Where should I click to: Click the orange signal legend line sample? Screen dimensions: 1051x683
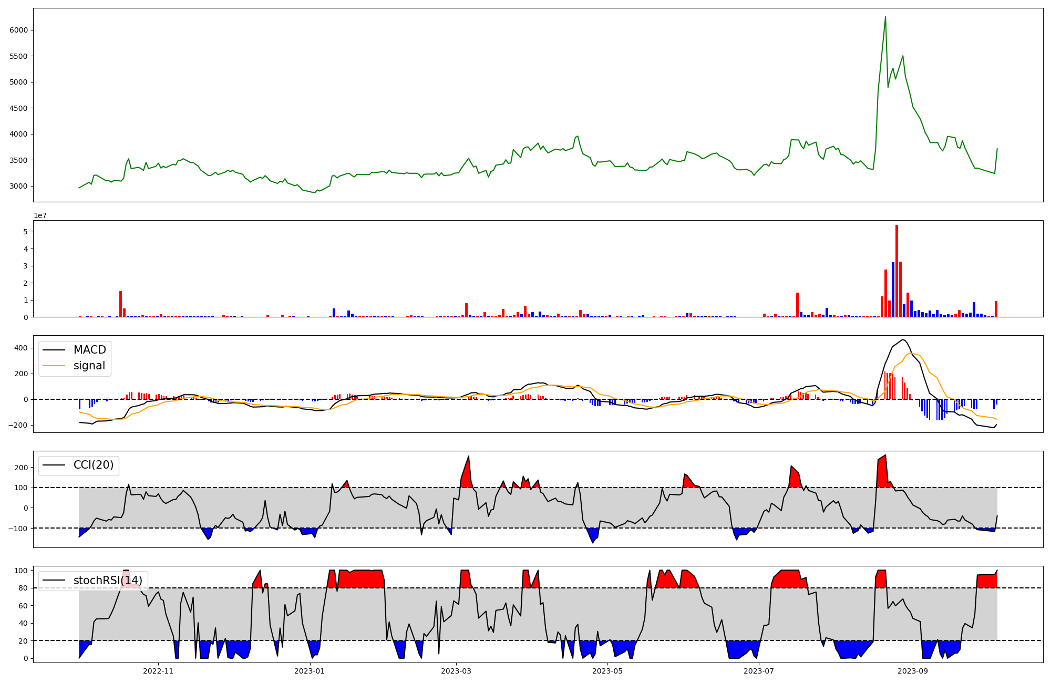pyautogui.click(x=54, y=366)
